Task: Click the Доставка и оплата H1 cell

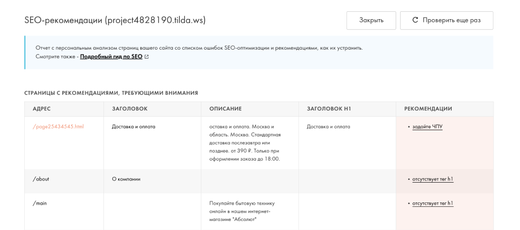Action: point(328,127)
